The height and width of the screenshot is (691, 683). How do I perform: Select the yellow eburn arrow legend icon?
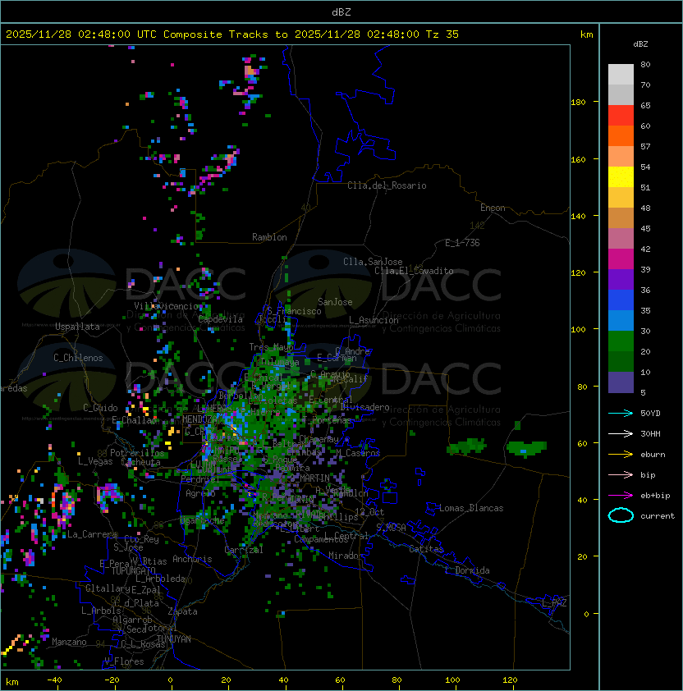[x=621, y=455]
